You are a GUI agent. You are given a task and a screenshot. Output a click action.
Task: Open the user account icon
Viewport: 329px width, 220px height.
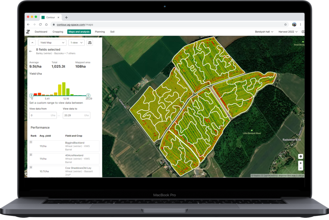pos(303,32)
